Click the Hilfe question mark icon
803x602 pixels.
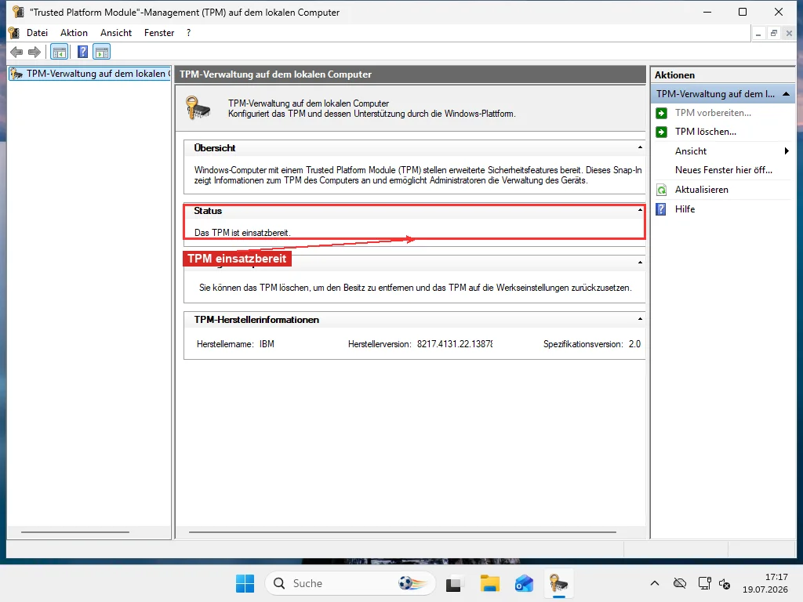[x=661, y=209]
